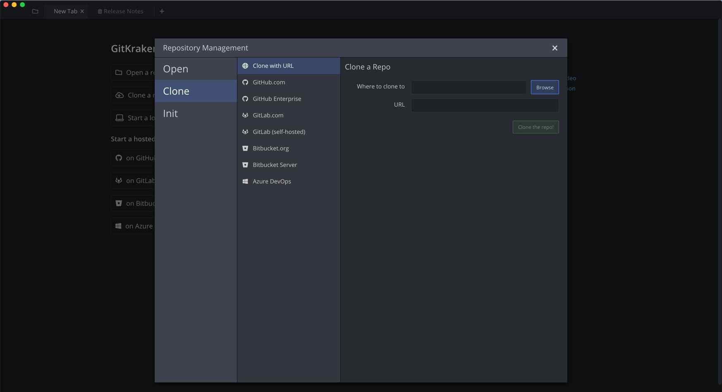
Task: Click Clone a repo cloud icon behind dialog
Action: coord(120,95)
